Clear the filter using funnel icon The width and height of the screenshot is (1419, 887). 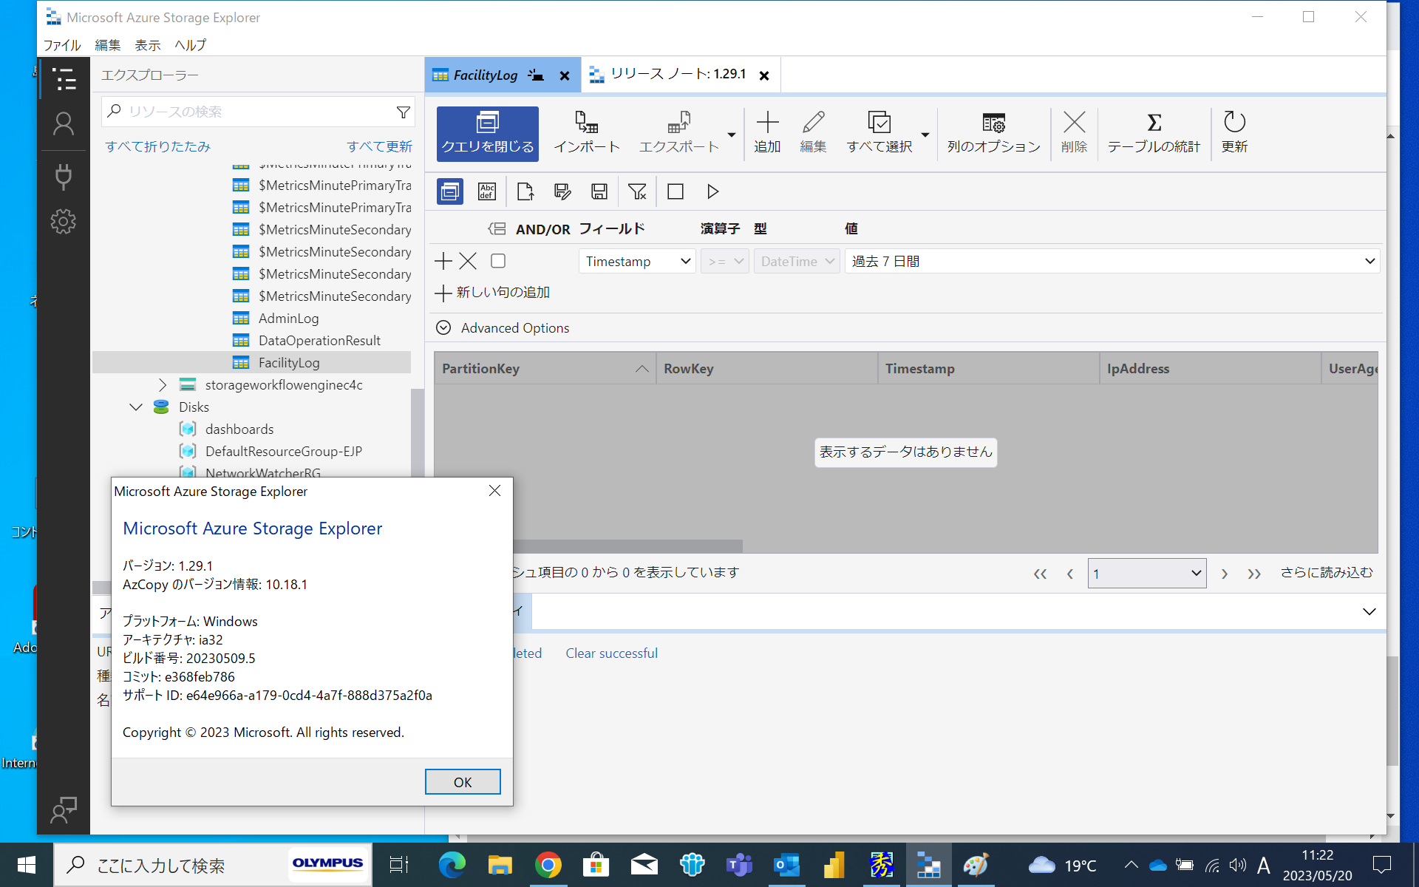coord(637,191)
